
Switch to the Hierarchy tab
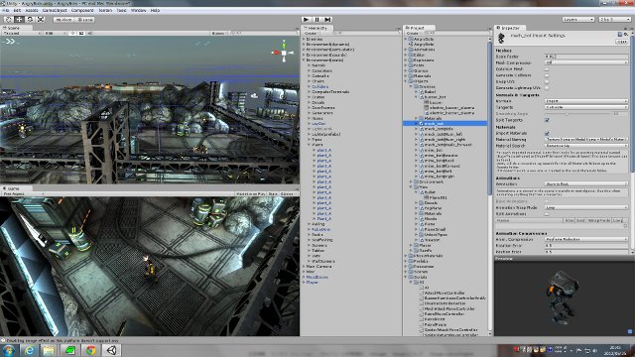317,28
